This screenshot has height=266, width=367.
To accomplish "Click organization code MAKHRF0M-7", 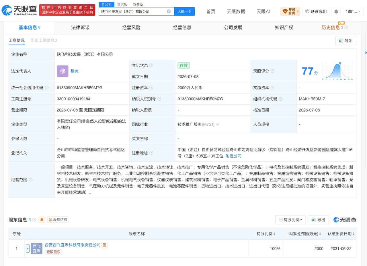I will coord(312,99).
